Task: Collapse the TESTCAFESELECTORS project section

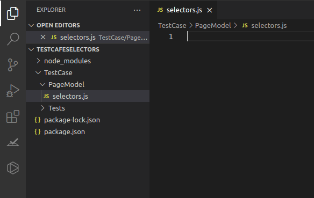Action: click(x=31, y=49)
